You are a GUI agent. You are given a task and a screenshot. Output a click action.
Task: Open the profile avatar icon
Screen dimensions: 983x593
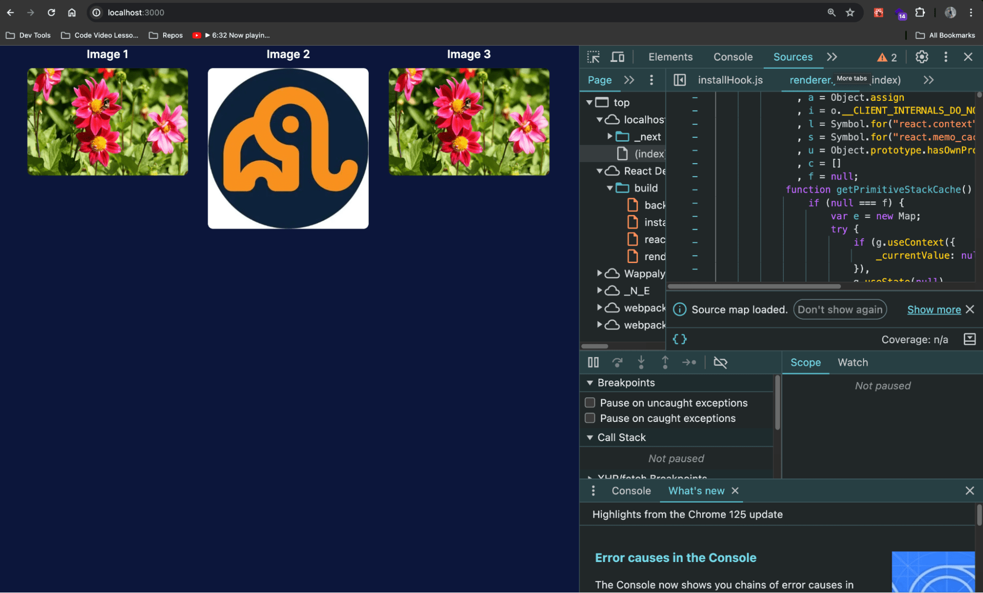point(950,13)
